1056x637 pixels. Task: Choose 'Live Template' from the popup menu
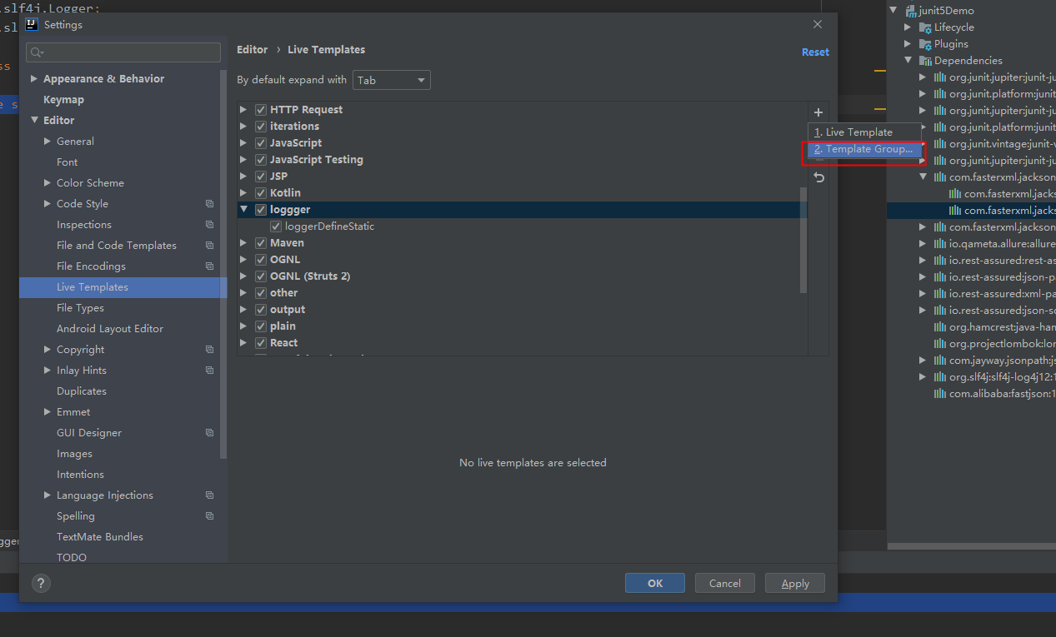pos(864,132)
